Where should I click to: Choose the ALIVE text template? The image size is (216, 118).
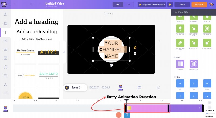[49, 52]
